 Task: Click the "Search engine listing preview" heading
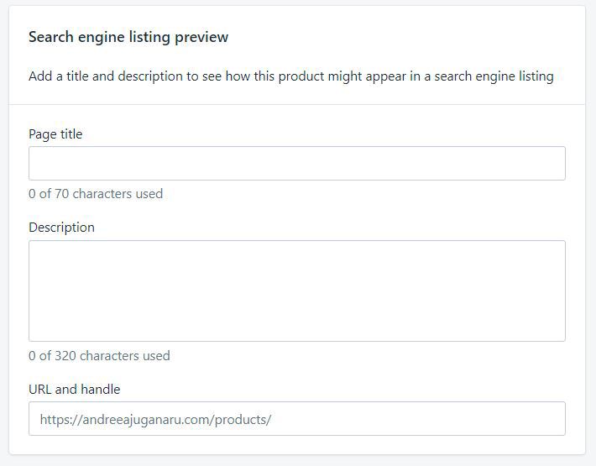(128, 37)
